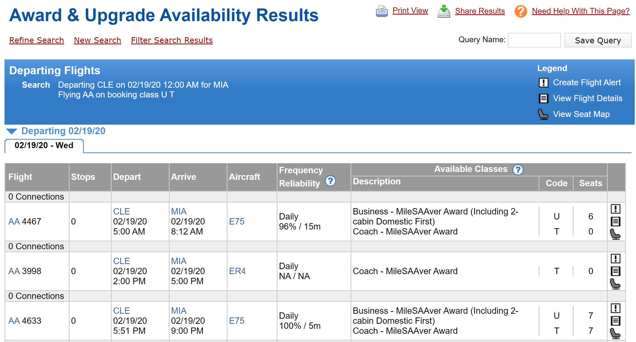Click the '9:00 PM' arrival time
The image size is (636, 342).
pos(187,331)
